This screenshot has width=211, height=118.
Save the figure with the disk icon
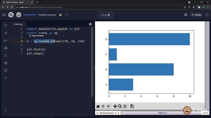click(132, 106)
